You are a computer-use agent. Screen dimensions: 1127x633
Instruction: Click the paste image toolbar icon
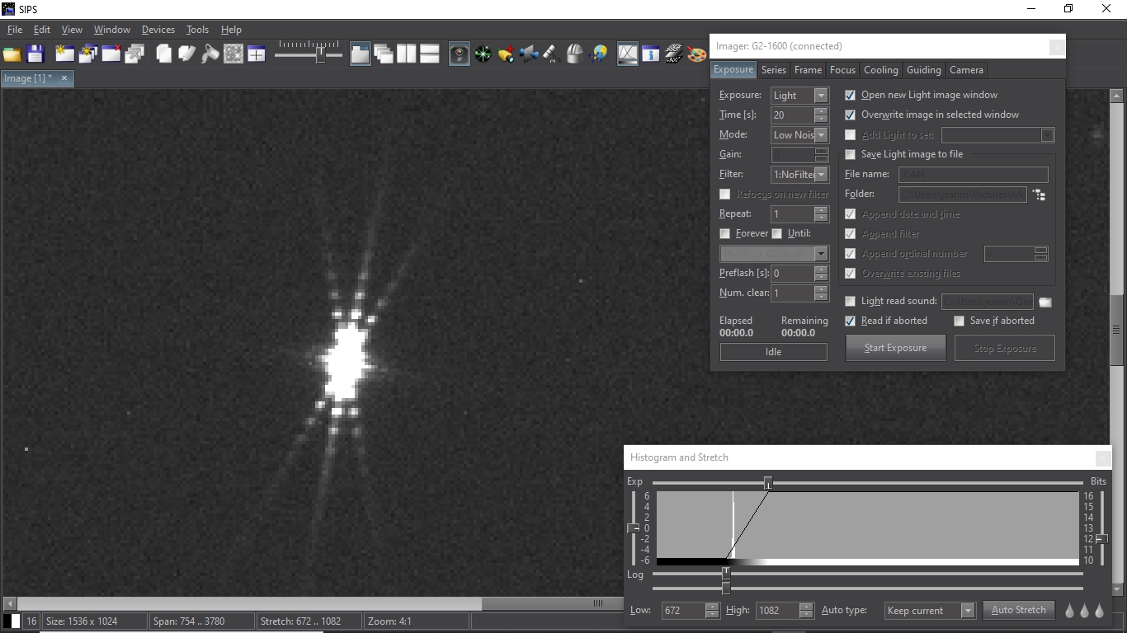click(x=187, y=54)
